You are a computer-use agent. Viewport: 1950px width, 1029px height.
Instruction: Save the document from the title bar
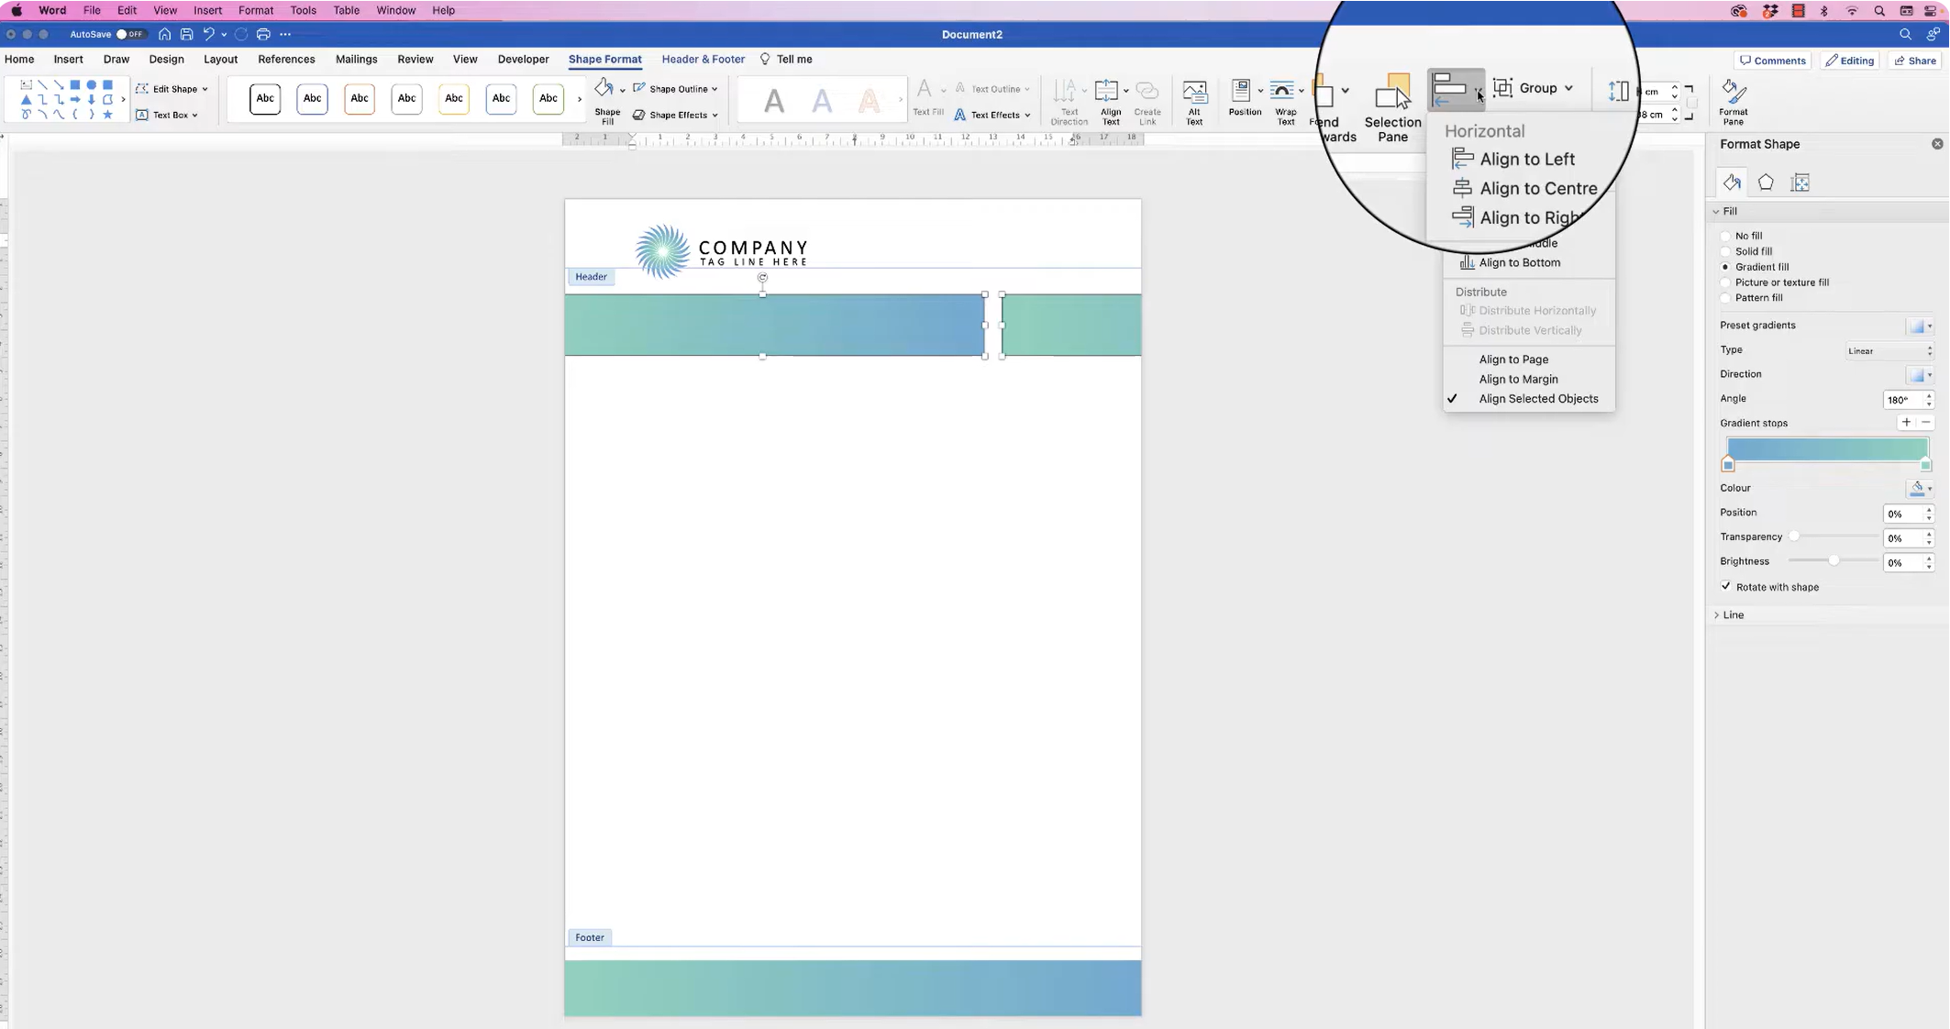coord(186,34)
